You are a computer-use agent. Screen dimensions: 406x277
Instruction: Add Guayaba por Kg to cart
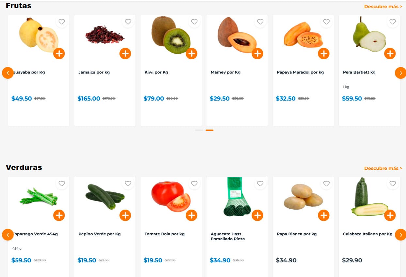pos(59,53)
